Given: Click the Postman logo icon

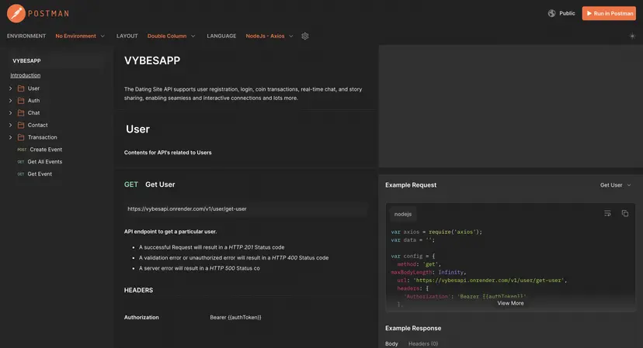Looking at the screenshot, I should (16, 13).
